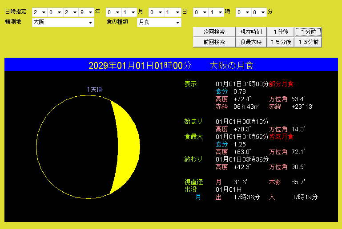Open the 観測地 dropdown showing 大阪
Screen dimensions: 342x229
pos(63,22)
